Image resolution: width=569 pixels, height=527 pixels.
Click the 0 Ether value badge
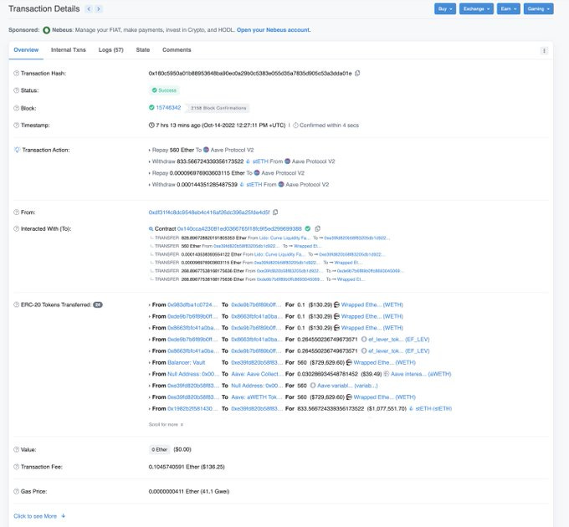(x=160, y=449)
